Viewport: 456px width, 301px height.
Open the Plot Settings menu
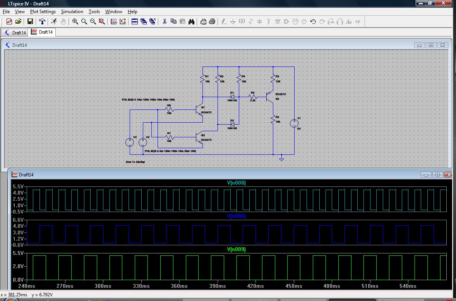point(43,12)
